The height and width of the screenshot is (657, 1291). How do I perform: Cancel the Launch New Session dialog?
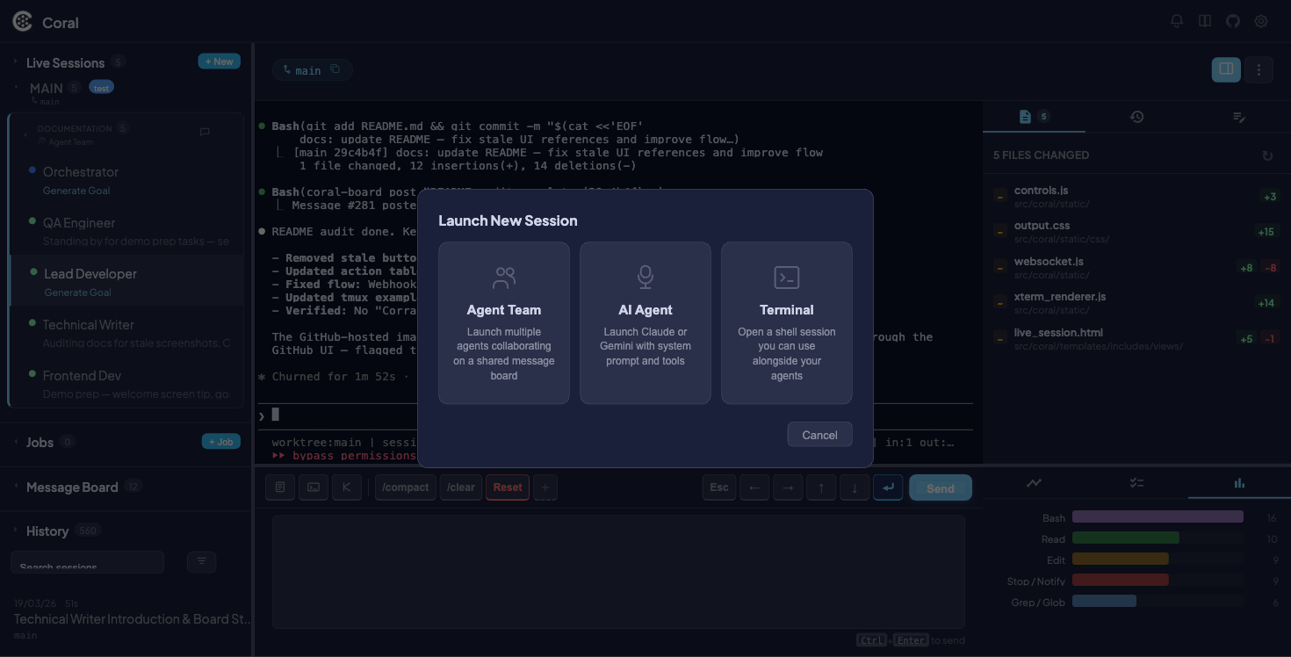tap(819, 434)
